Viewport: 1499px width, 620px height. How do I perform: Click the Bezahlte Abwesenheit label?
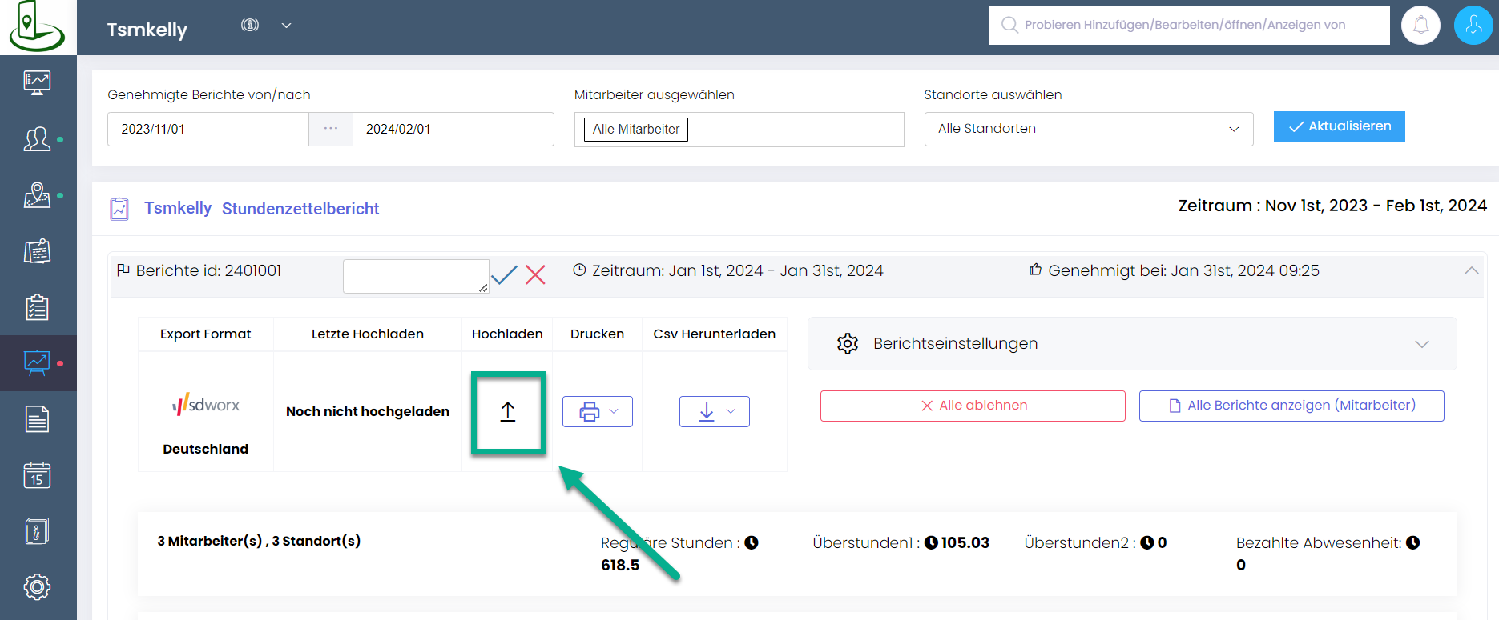click(x=1319, y=542)
